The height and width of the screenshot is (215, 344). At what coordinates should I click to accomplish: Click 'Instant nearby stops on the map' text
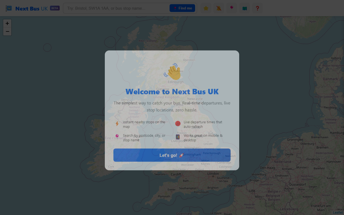coord(144,124)
